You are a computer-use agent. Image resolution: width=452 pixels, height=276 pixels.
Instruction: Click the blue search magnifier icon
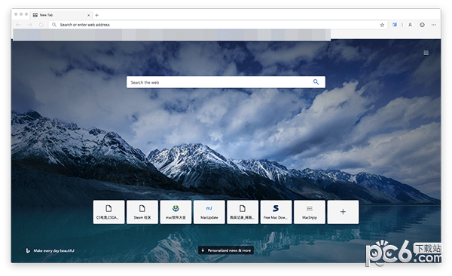316,82
